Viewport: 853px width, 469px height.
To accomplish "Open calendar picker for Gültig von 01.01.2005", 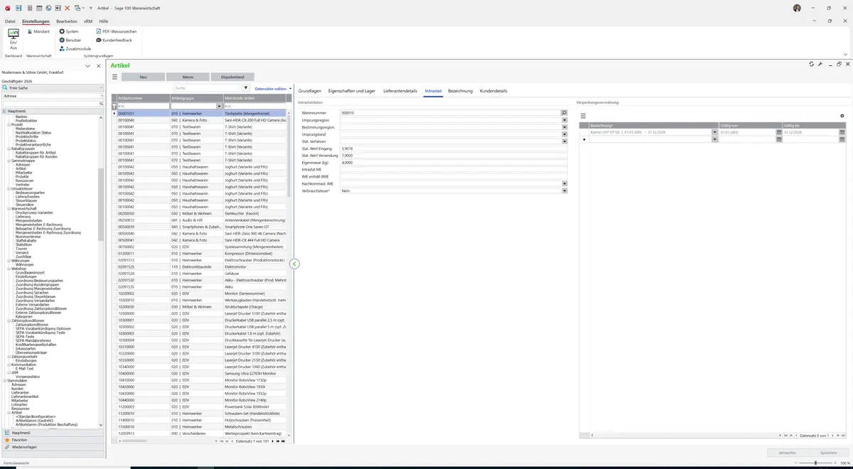I will pyautogui.click(x=780, y=132).
